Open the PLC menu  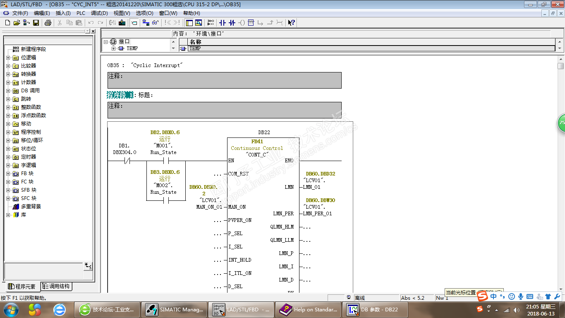[81, 13]
